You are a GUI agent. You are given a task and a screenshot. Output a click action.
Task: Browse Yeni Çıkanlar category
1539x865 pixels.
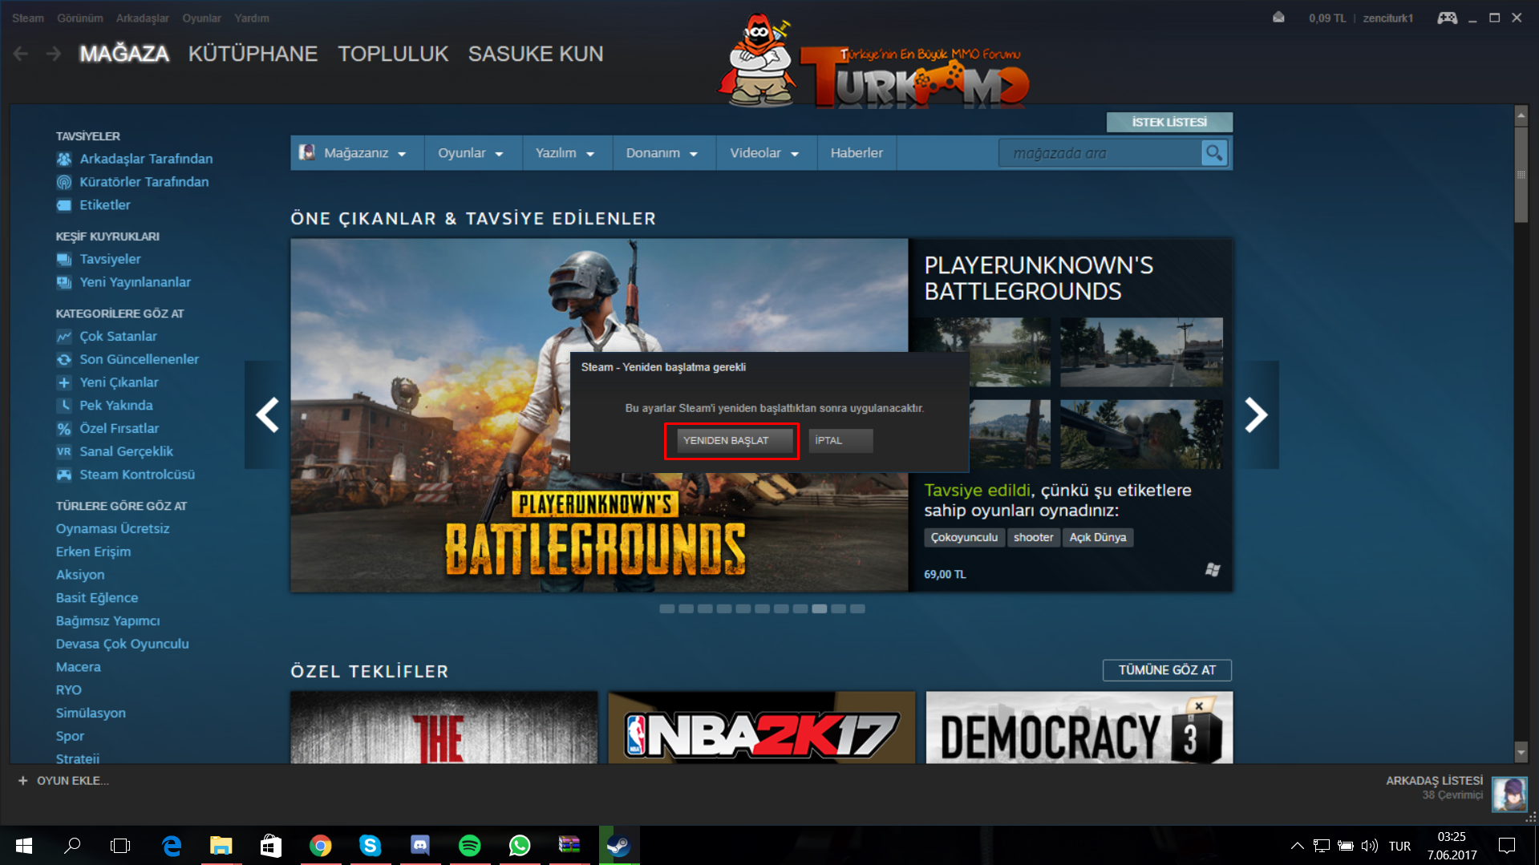pos(119,382)
